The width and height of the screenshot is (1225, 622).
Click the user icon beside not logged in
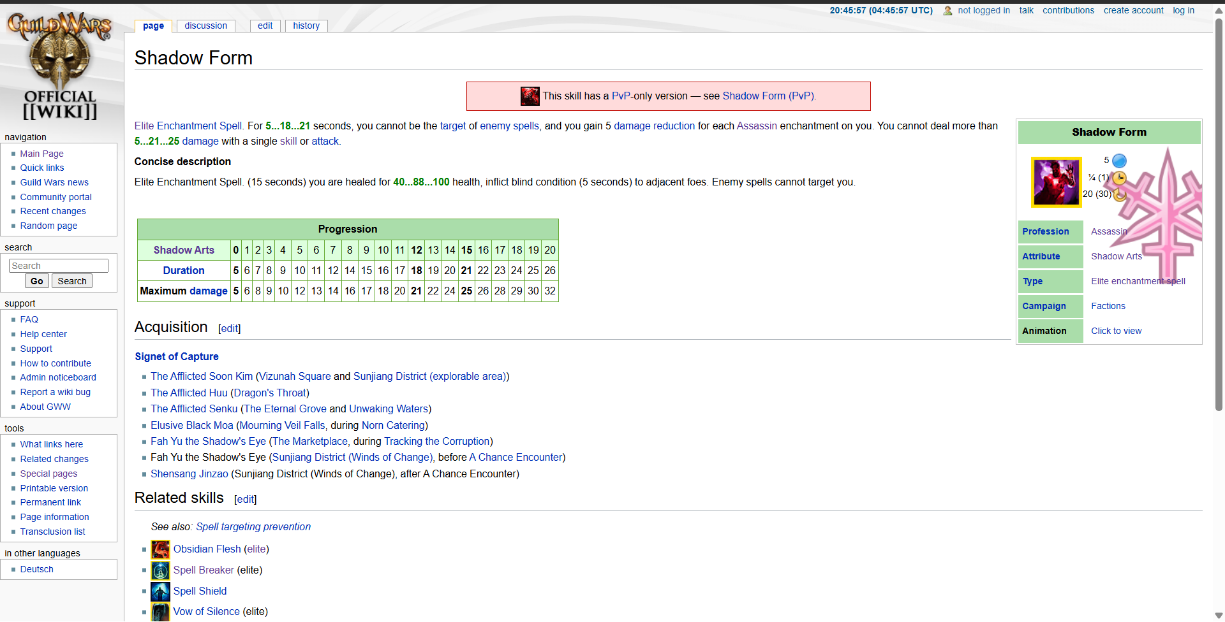947,11
